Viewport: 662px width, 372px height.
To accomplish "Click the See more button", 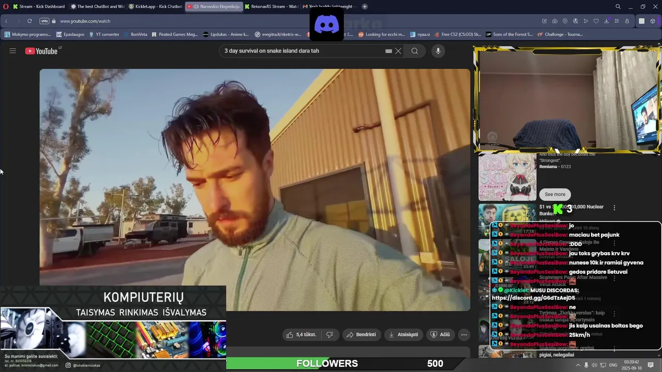I will [x=555, y=194].
